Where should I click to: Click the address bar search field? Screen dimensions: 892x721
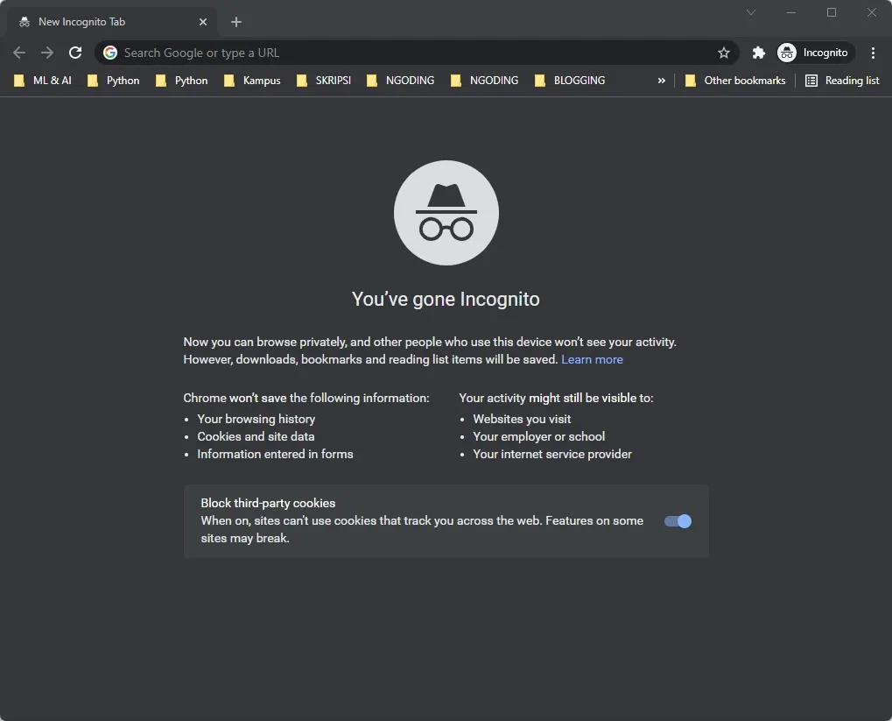point(411,53)
